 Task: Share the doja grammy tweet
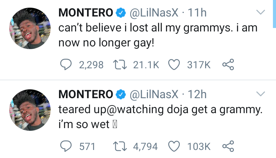(228, 146)
